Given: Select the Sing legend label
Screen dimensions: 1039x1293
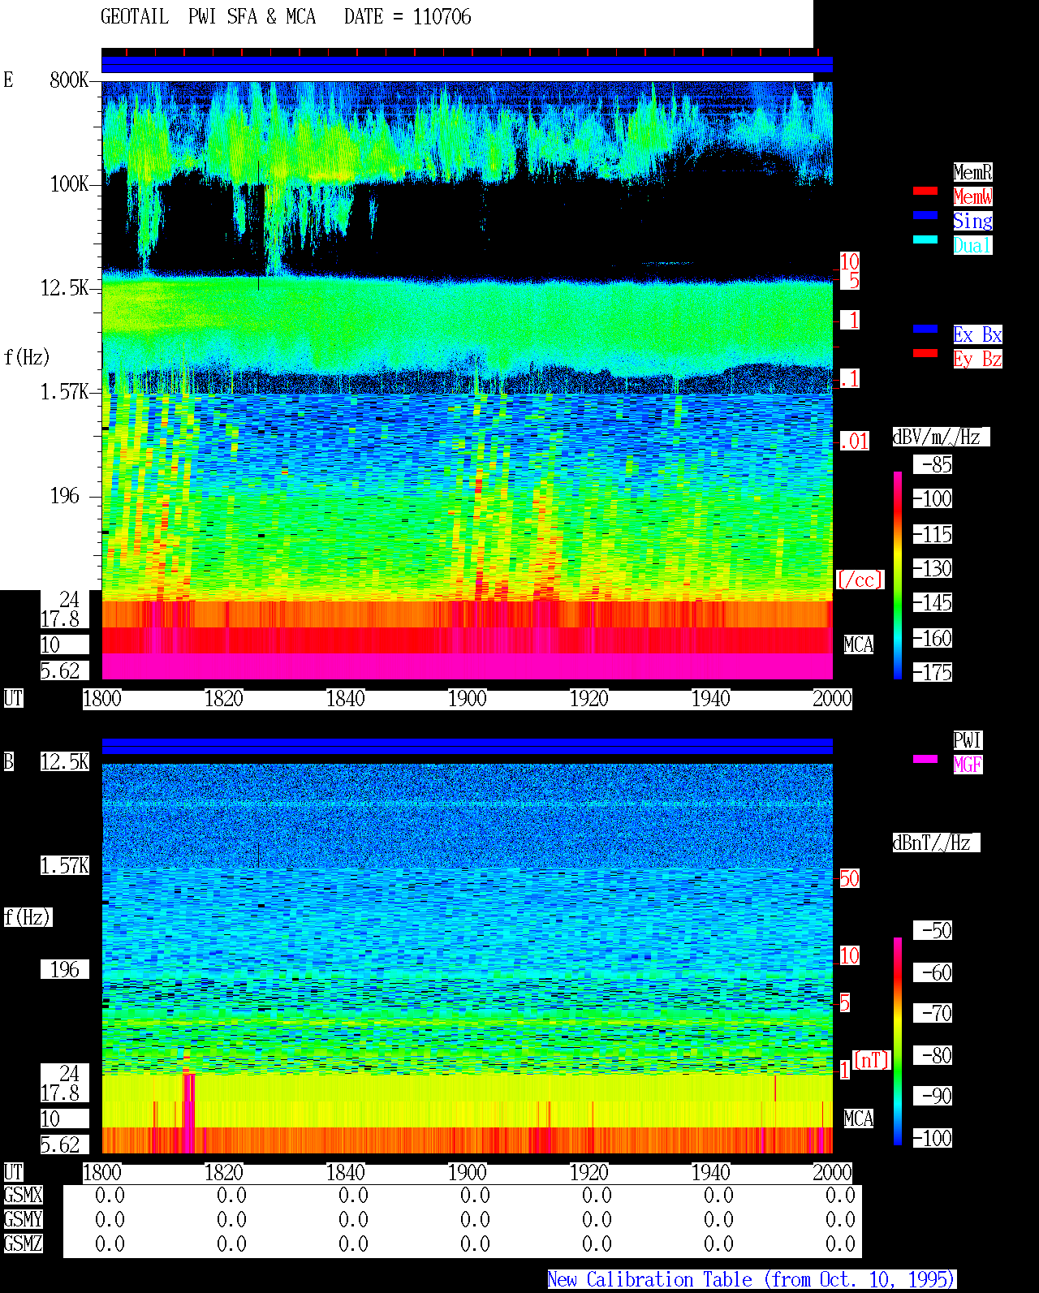Looking at the screenshot, I should (x=972, y=221).
